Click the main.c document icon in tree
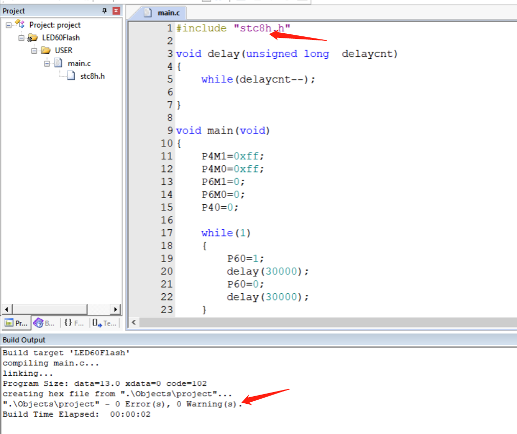Viewport: 517px width, 434px height. tap(58, 62)
